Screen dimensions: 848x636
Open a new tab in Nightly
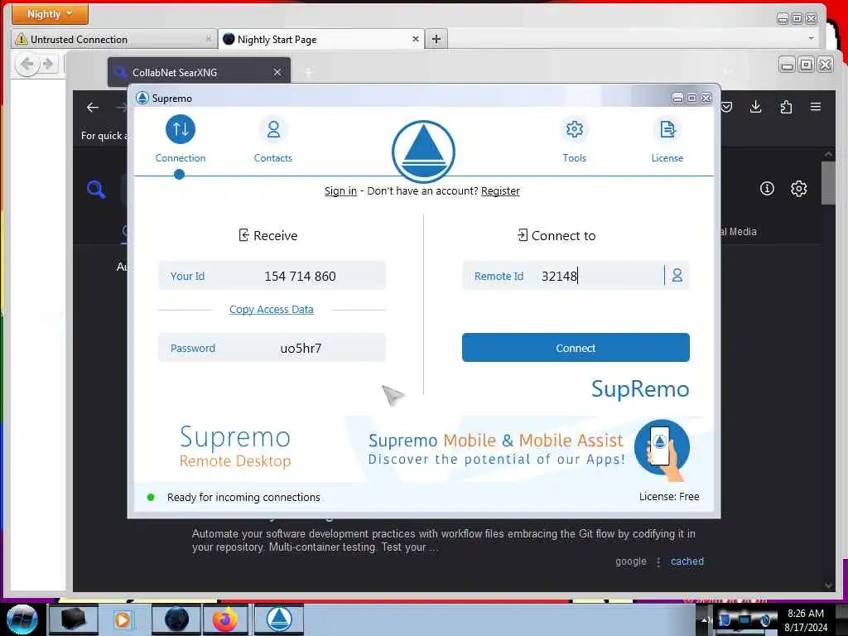(436, 39)
